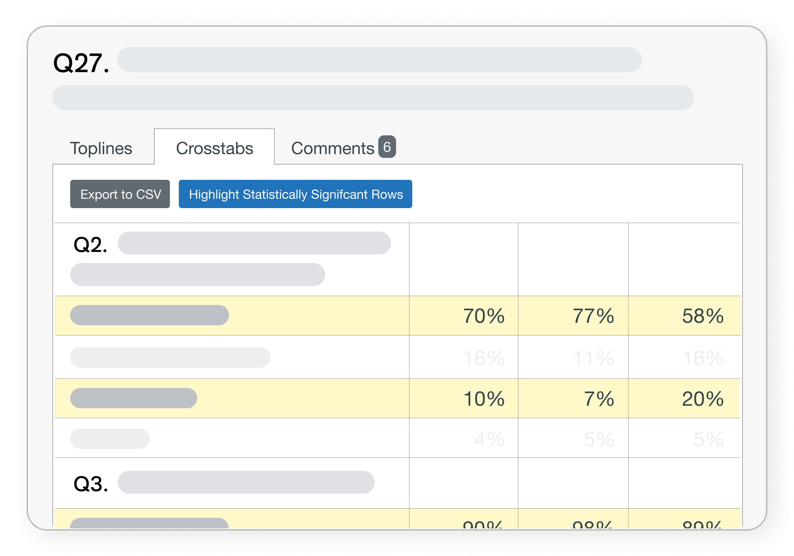Viewport: 794px width, 556px height.
Task: Click the faded 4% cell
Action: pyautogui.click(x=489, y=439)
